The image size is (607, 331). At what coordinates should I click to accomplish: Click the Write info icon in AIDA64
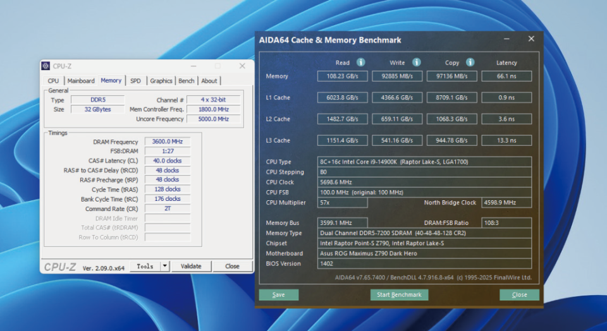(x=416, y=63)
